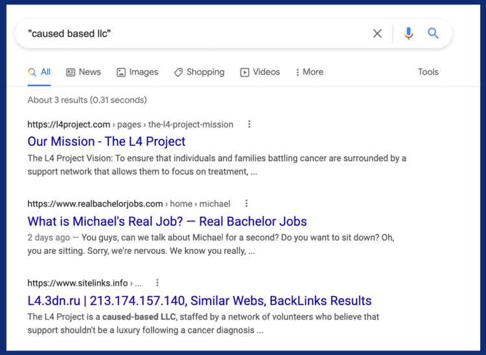Screen dimensions: 486x355
Task: Open the three-dot menu for the sitelinks.info result
Action: 157,282
